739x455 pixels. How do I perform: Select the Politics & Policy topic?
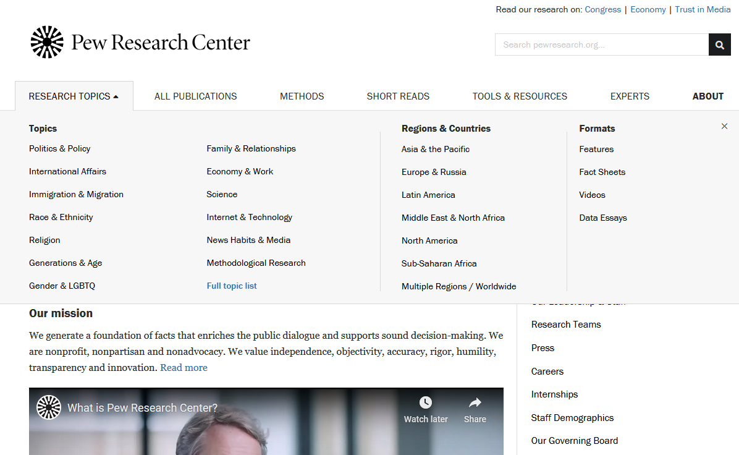pos(60,148)
